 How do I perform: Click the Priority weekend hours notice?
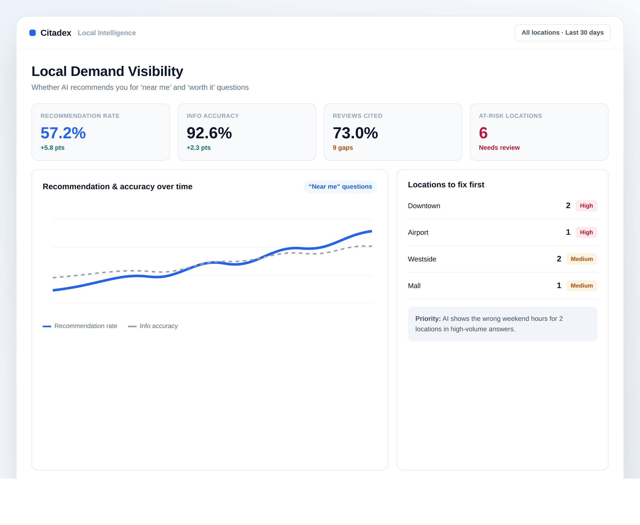tap(502, 324)
